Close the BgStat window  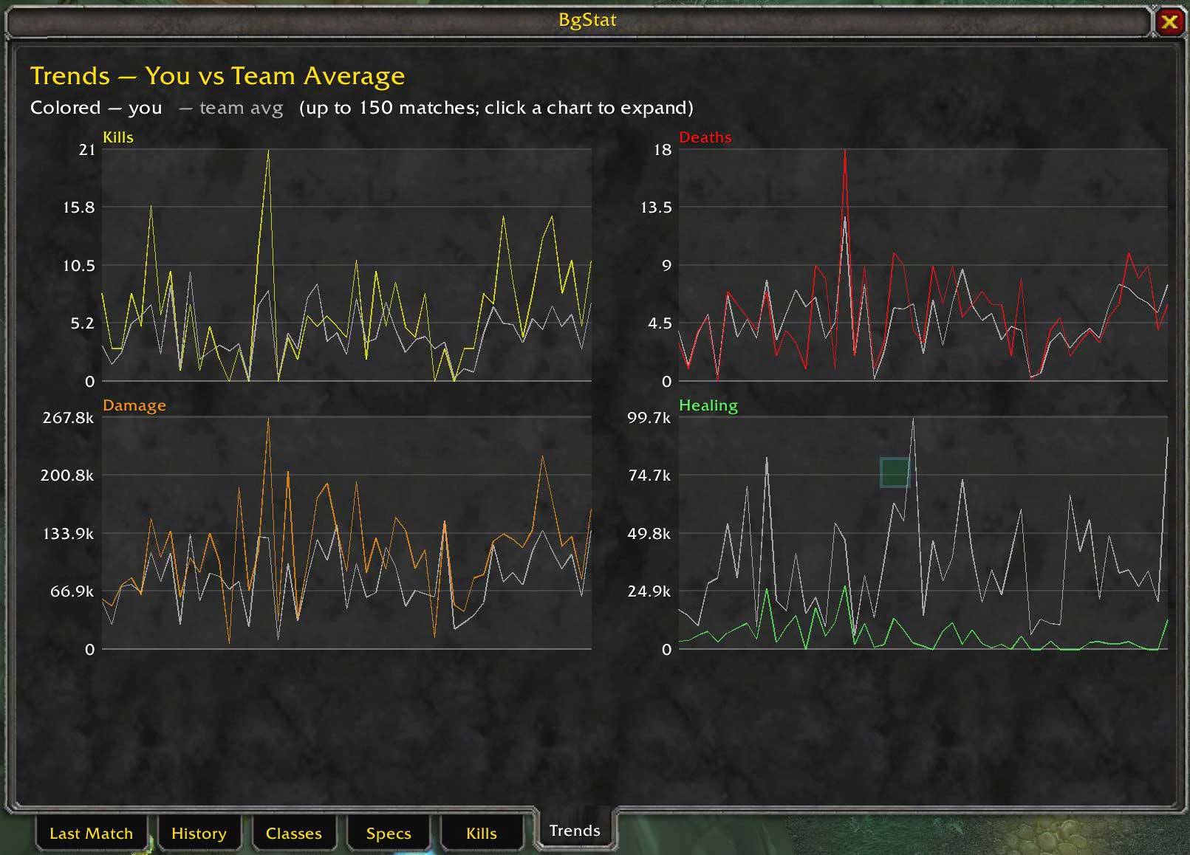(1169, 22)
